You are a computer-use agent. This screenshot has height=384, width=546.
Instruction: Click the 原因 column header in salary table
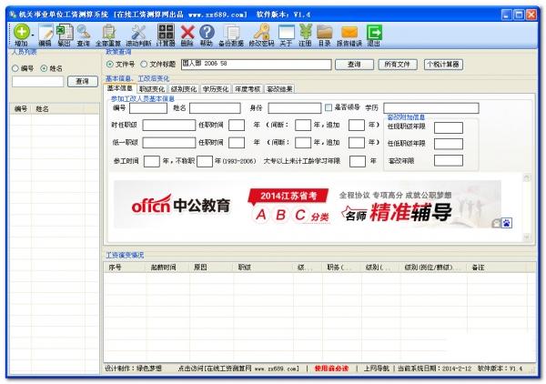(211, 268)
